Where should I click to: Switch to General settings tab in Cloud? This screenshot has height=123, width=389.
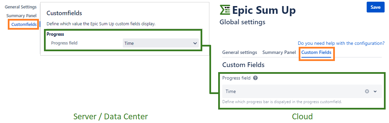click(239, 52)
